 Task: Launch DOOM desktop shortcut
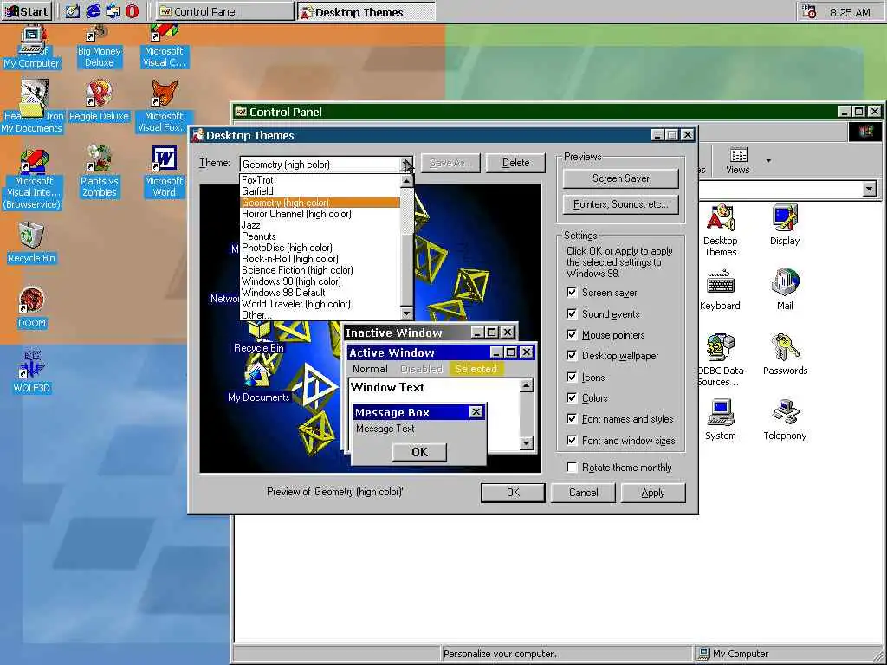[31, 308]
